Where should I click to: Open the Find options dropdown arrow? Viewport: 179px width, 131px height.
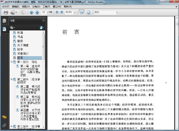coord(117,12)
